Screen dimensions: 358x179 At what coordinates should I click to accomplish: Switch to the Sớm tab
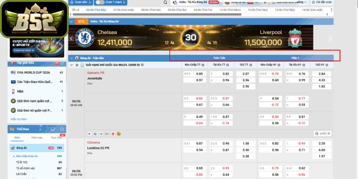[17, 137]
